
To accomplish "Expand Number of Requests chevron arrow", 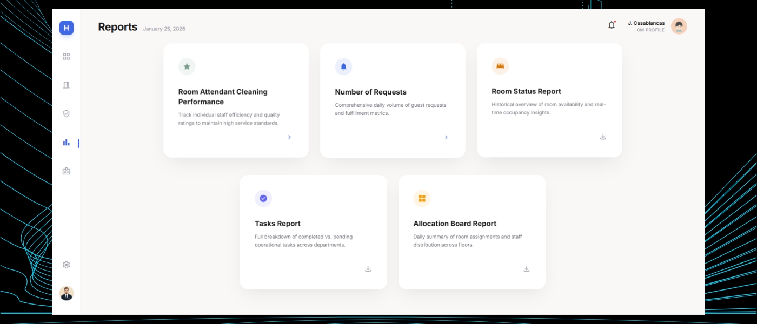I will click(x=446, y=137).
